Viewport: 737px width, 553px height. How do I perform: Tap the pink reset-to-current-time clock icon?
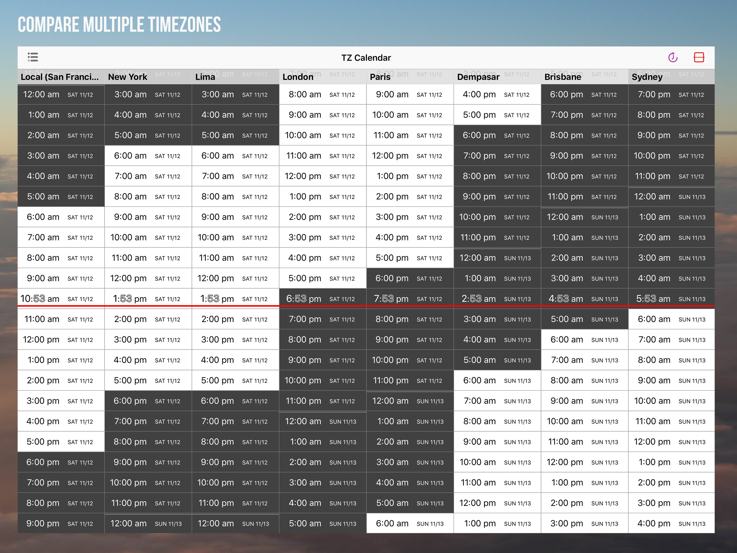(x=673, y=57)
